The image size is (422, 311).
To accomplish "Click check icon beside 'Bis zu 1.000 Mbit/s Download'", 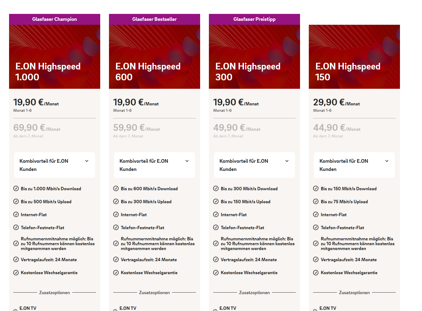I will (16, 189).
